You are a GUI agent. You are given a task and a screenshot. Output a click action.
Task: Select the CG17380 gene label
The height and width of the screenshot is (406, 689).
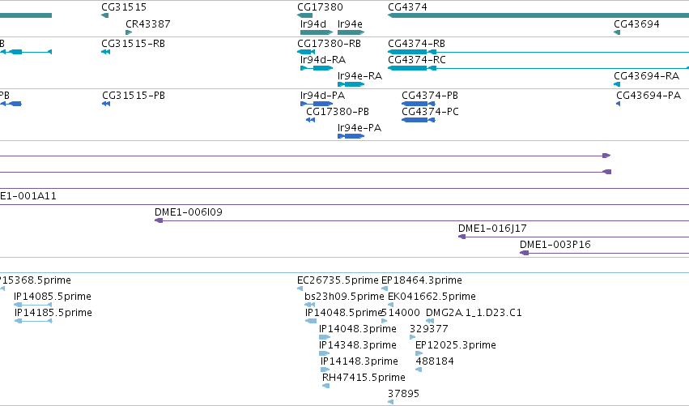point(321,7)
